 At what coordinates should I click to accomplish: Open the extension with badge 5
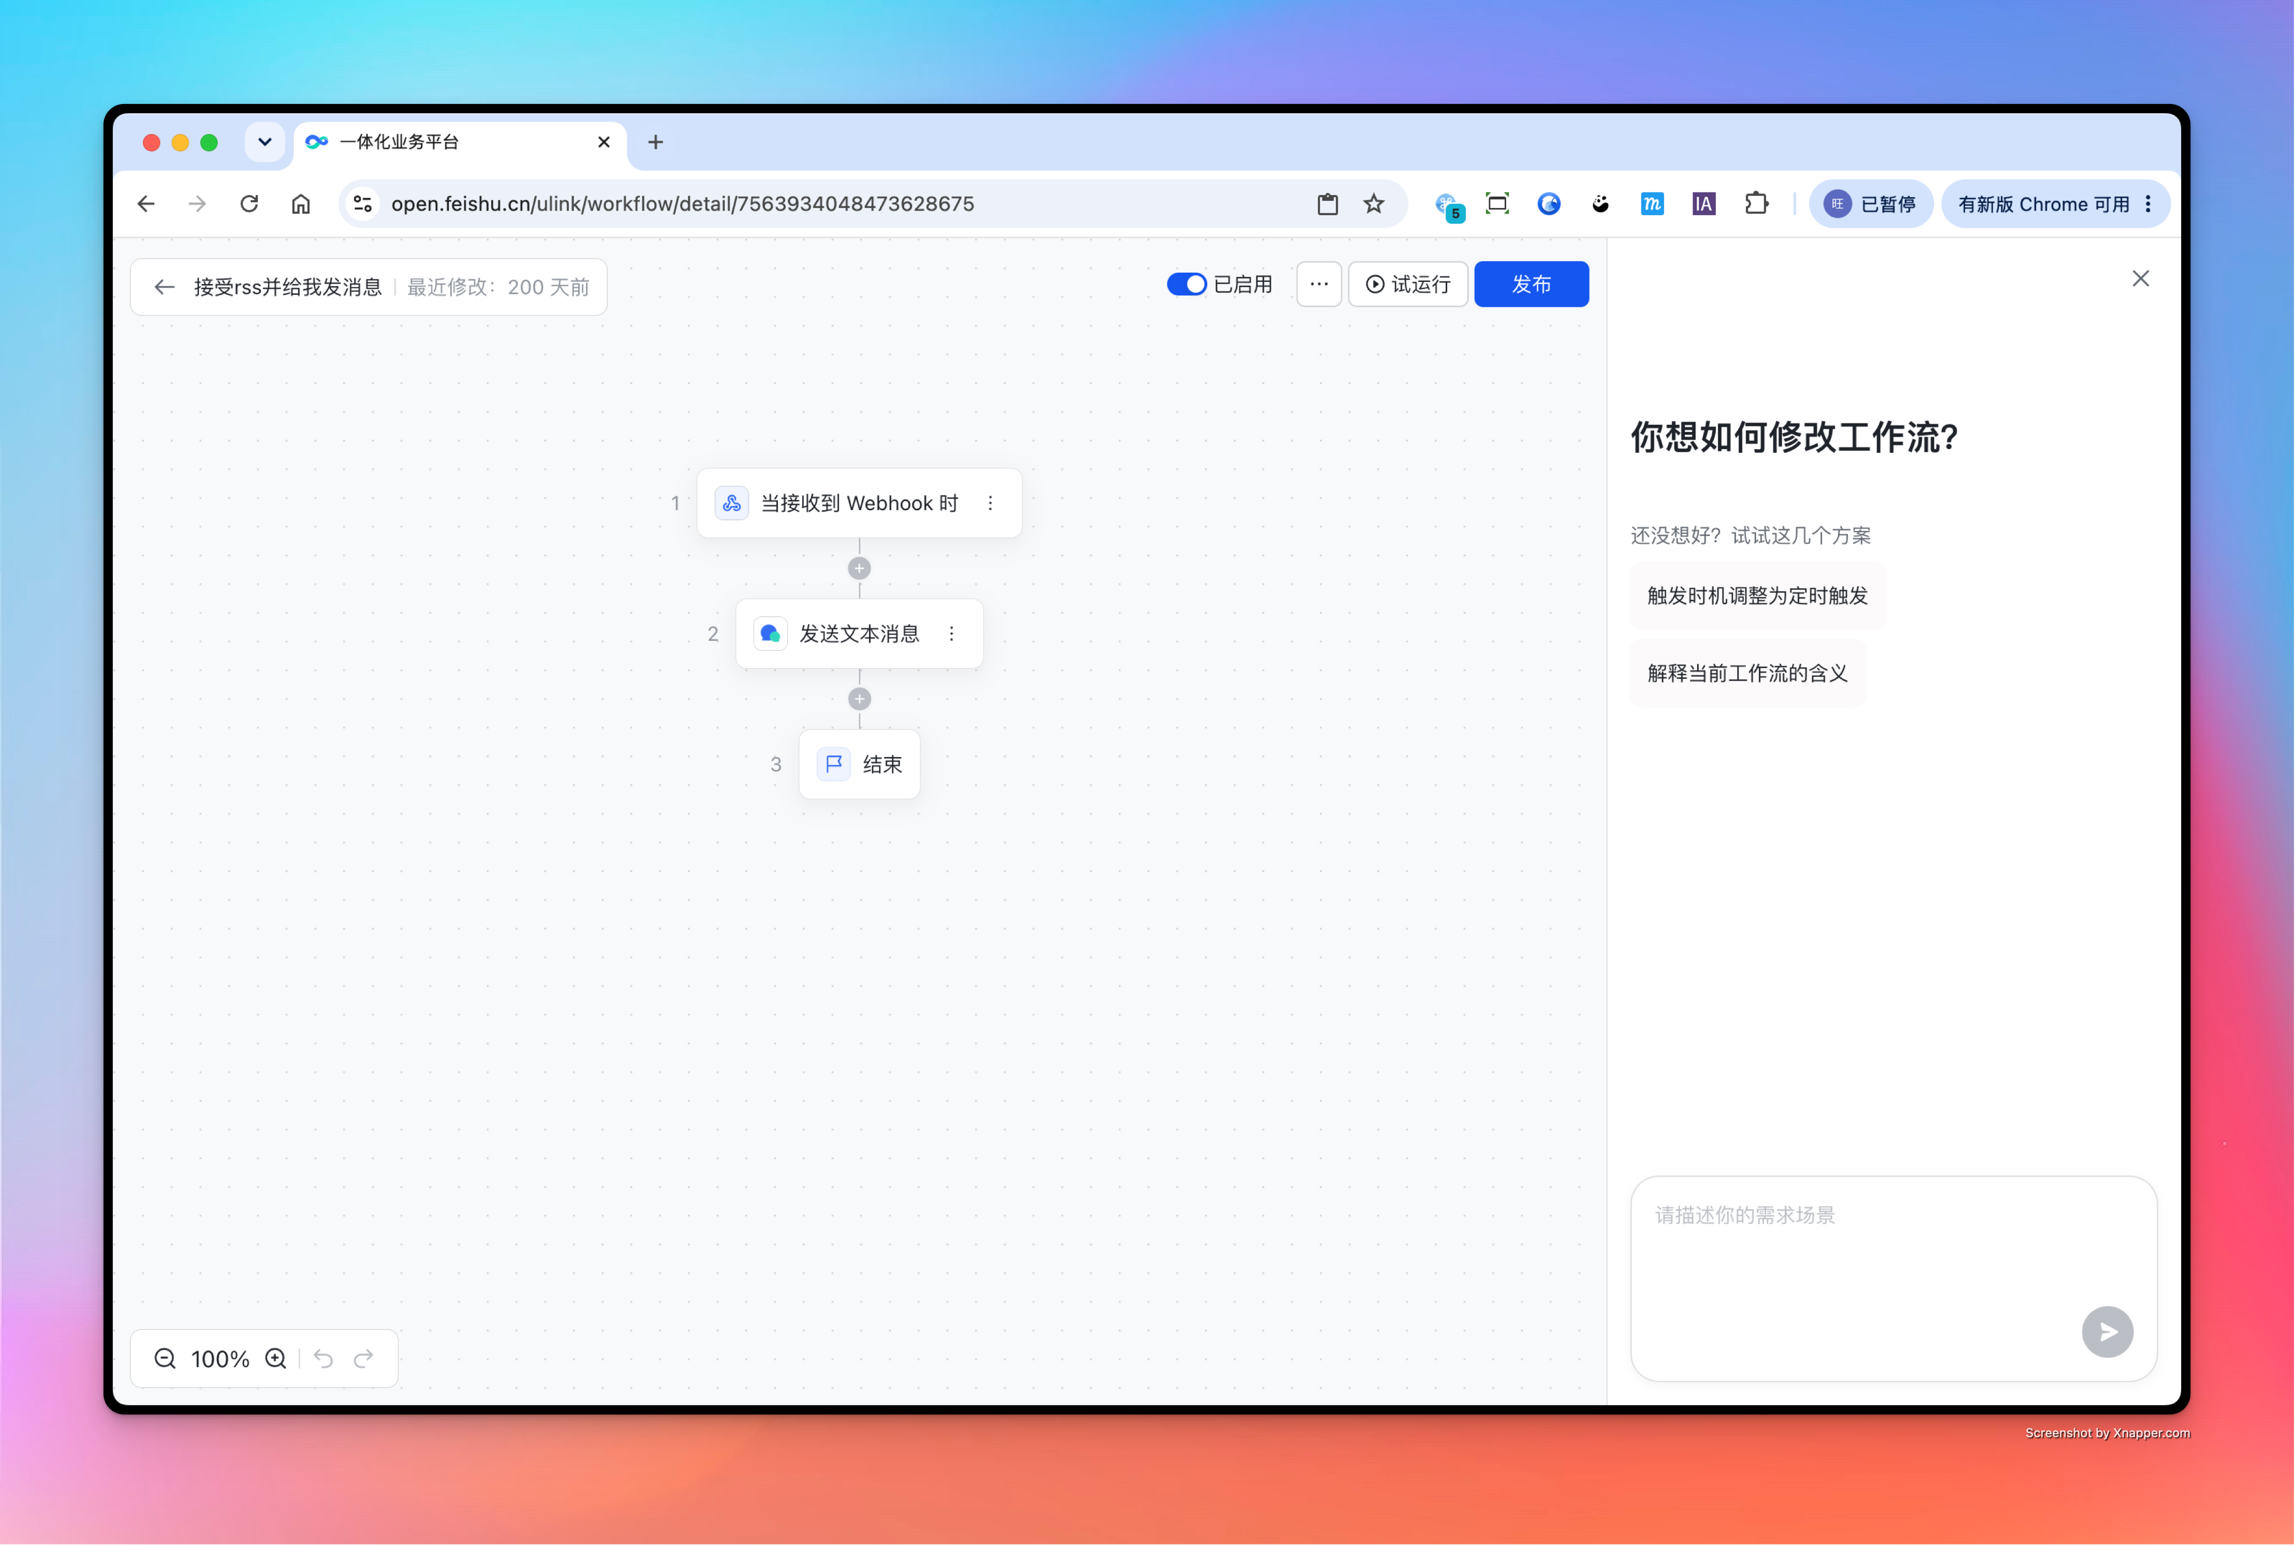coord(1449,206)
